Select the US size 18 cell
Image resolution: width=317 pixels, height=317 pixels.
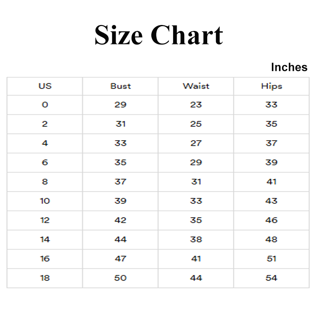tap(45, 278)
